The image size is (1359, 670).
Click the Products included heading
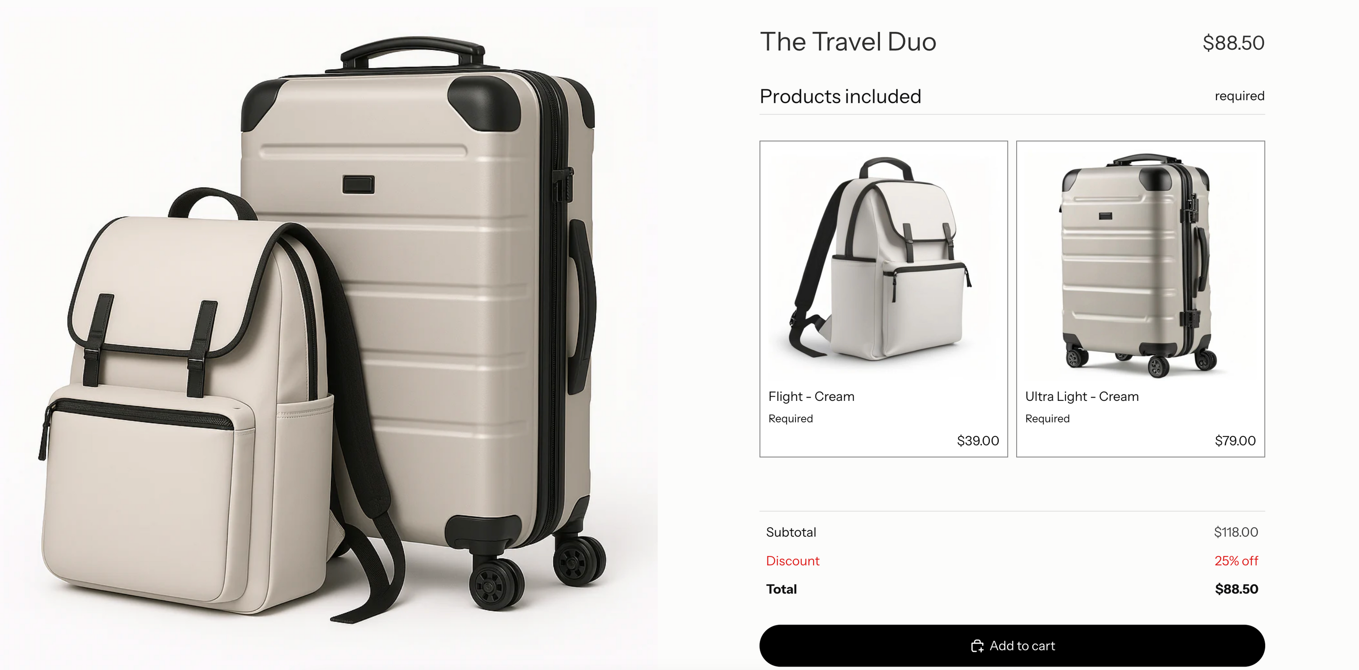coord(840,96)
